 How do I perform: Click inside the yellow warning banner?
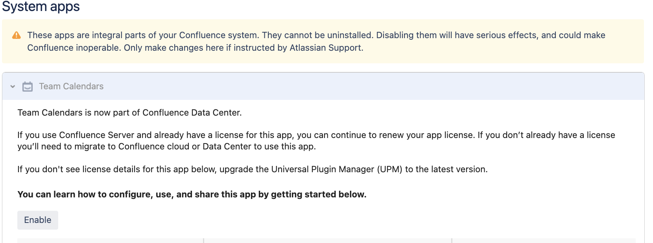pyautogui.click(x=315, y=41)
